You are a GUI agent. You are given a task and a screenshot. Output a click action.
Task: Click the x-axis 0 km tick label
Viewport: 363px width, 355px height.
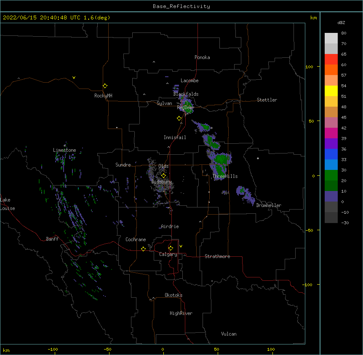coord(163,349)
